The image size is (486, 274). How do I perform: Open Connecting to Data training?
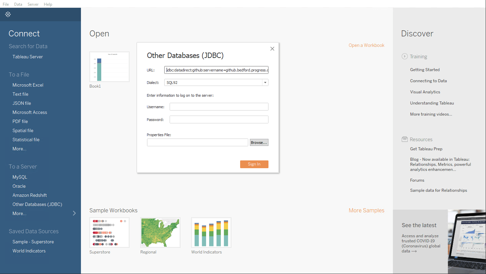(428, 81)
